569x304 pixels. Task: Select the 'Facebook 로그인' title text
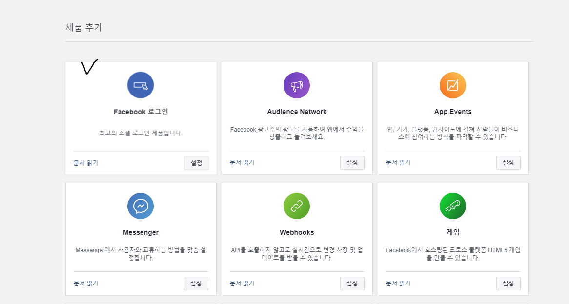pyautogui.click(x=141, y=112)
